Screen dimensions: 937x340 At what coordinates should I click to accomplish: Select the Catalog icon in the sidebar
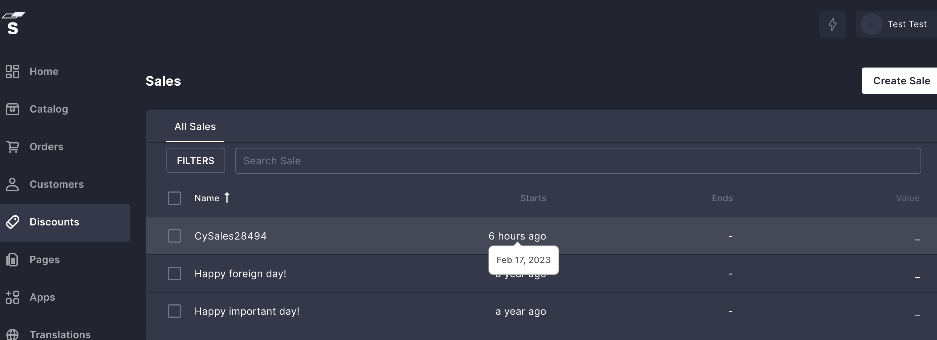(x=13, y=109)
